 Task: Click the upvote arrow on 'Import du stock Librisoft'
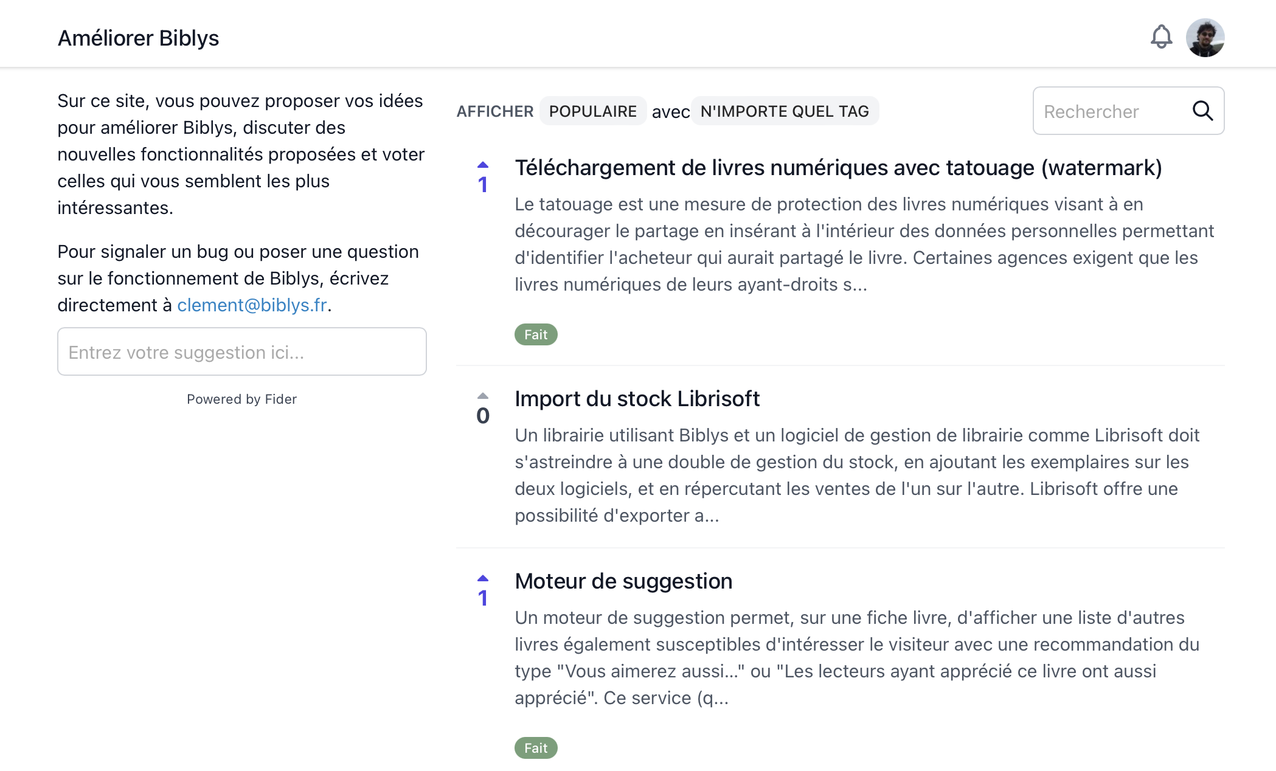(x=483, y=395)
